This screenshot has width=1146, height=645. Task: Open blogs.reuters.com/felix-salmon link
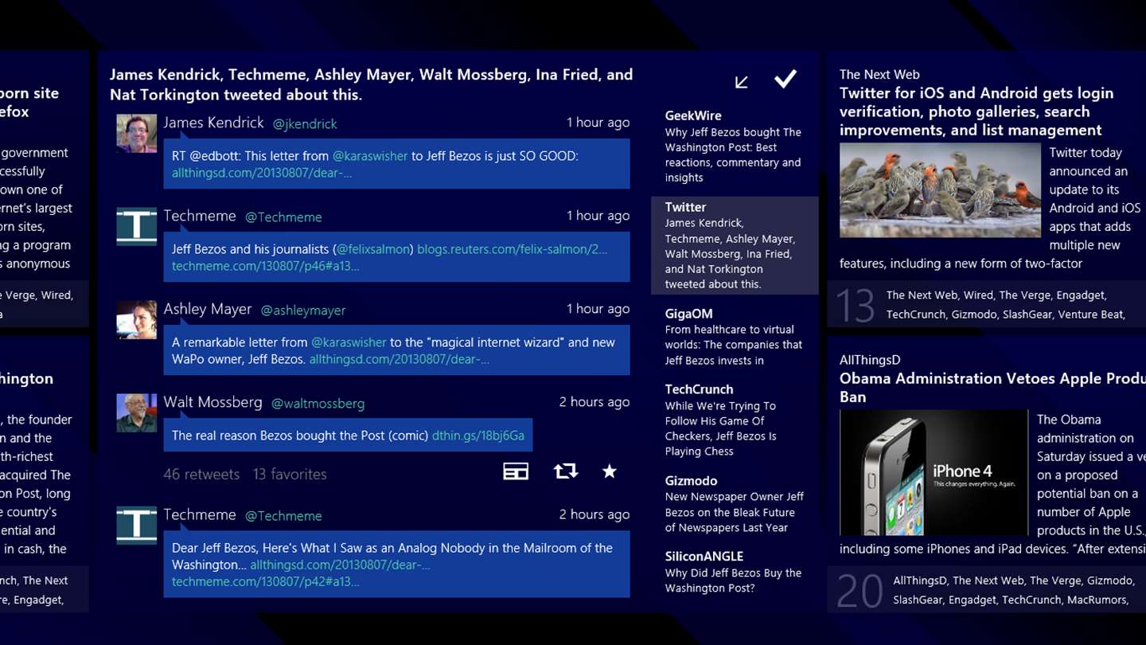(x=512, y=249)
